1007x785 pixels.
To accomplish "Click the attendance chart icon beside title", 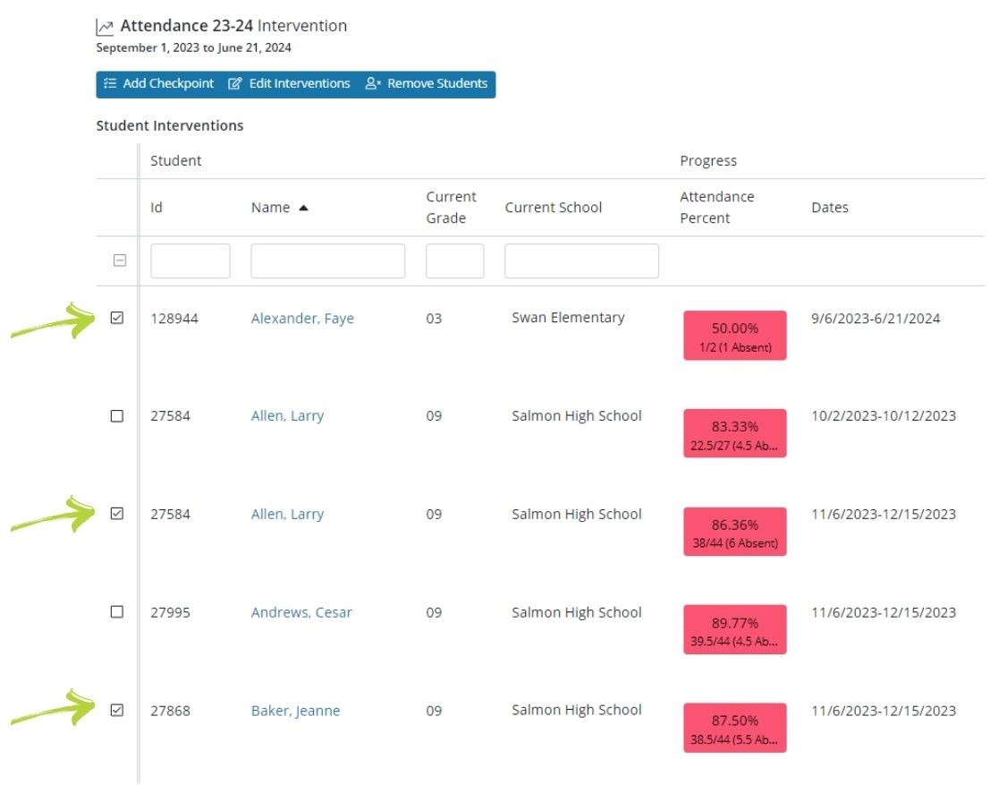I will 105,27.
